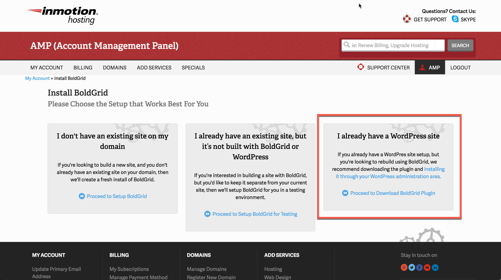Open the Billing menu
This screenshot has width=501, height=280.
83,68
